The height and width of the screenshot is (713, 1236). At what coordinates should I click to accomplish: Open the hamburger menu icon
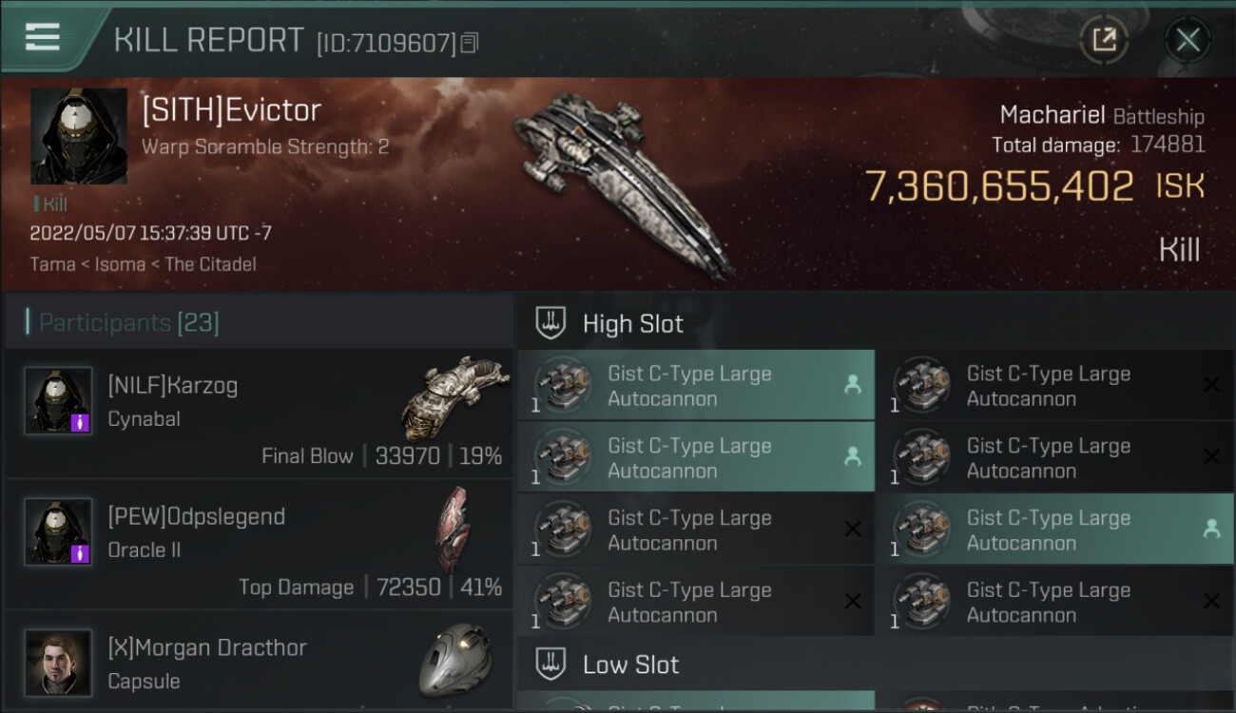click(x=43, y=38)
